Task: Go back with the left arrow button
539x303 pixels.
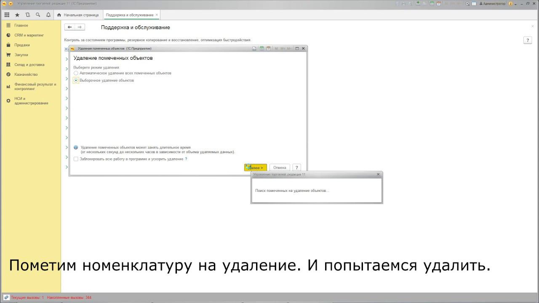Action: (69, 27)
